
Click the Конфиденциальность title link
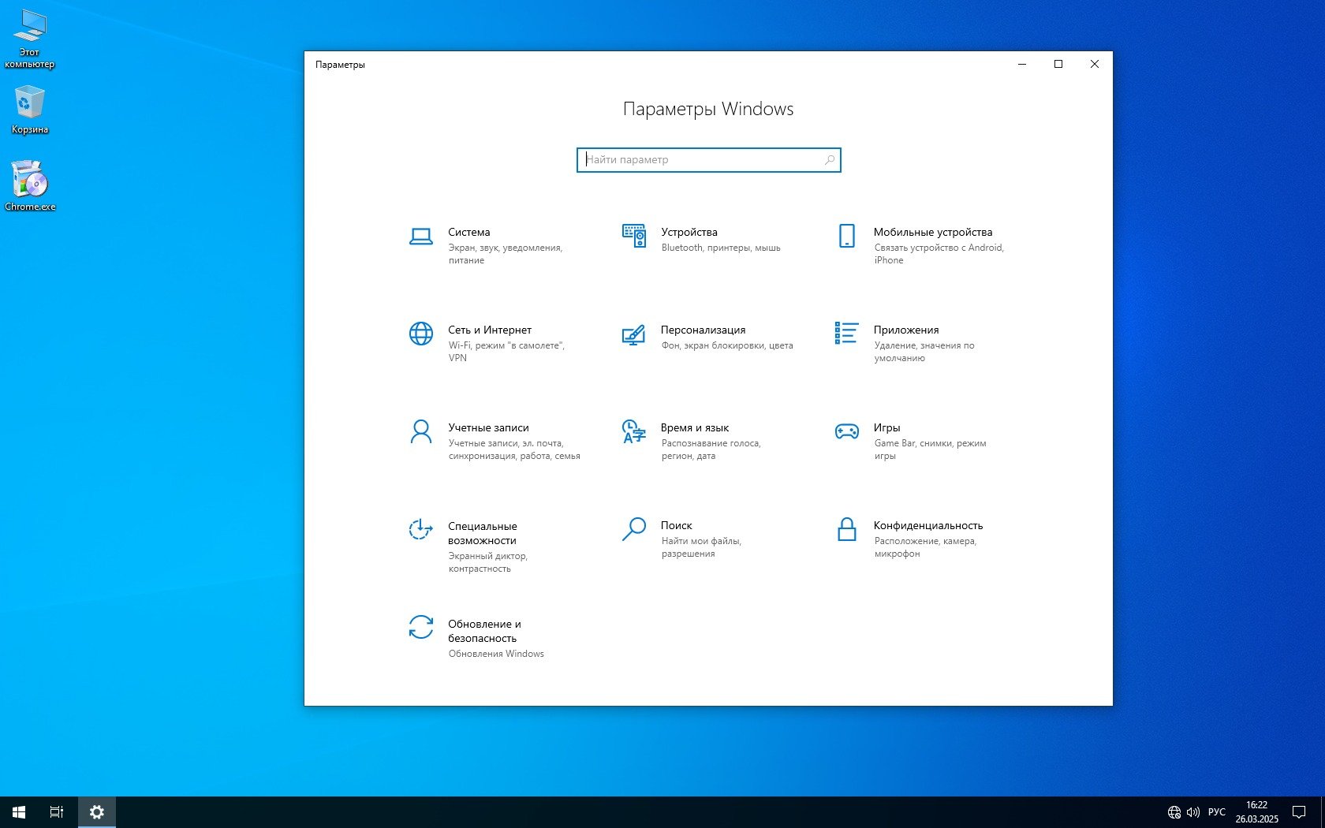pyautogui.click(x=928, y=525)
